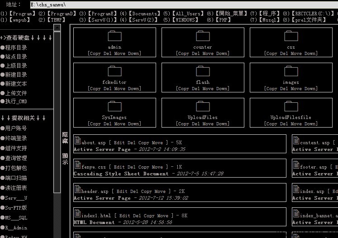Jump to Documents shortcut link
The image size is (338, 238).
[x=145, y=14]
